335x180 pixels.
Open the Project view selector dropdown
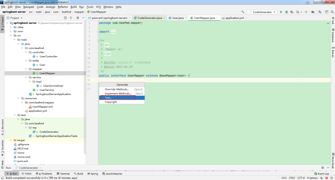(17, 18)
